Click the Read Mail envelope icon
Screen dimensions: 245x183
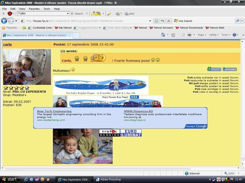click(x=183, y=35)
